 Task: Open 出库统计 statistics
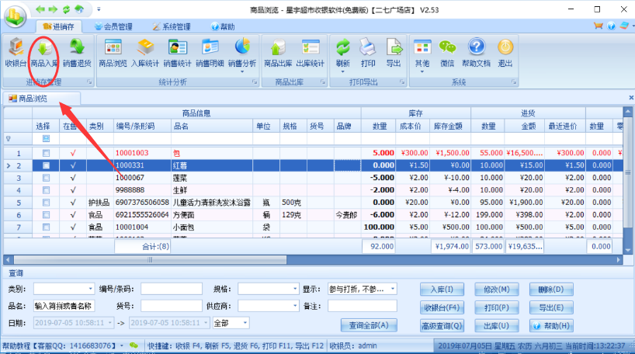click(x=311, y=53)
